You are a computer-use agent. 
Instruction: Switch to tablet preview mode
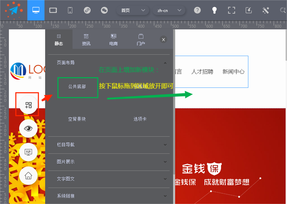click(53, 10)
